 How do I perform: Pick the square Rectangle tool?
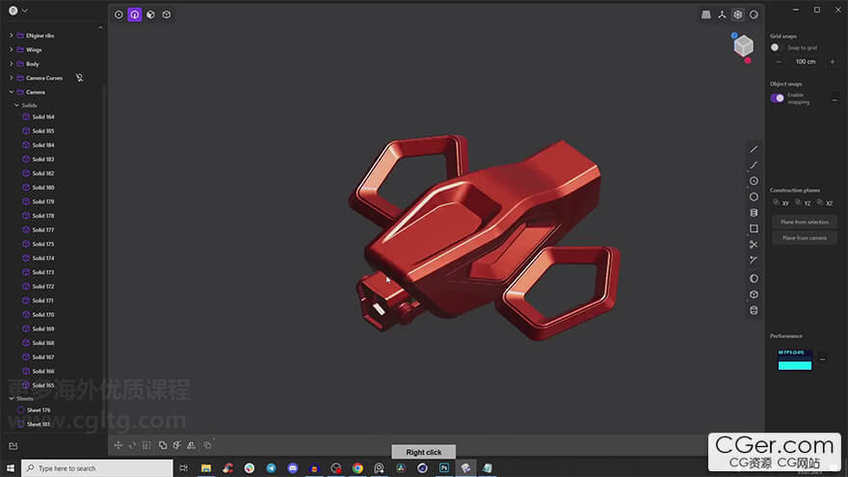coord(754,228)
